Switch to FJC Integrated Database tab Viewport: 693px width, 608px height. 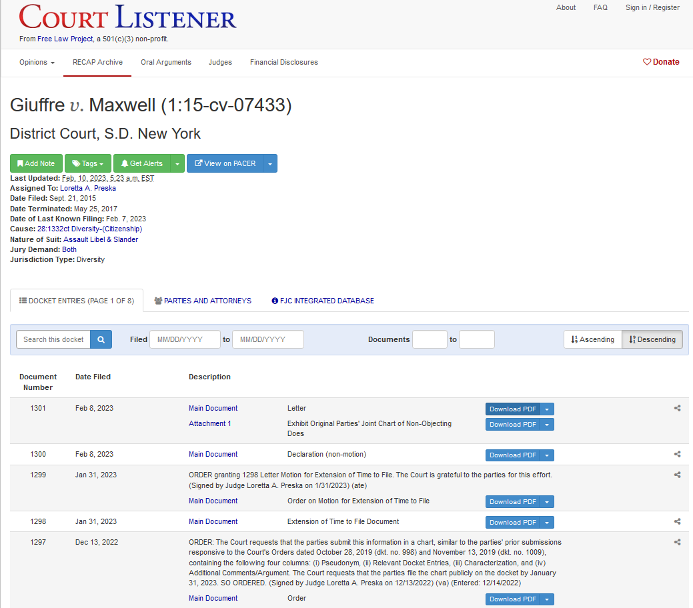tap(323, 301)
